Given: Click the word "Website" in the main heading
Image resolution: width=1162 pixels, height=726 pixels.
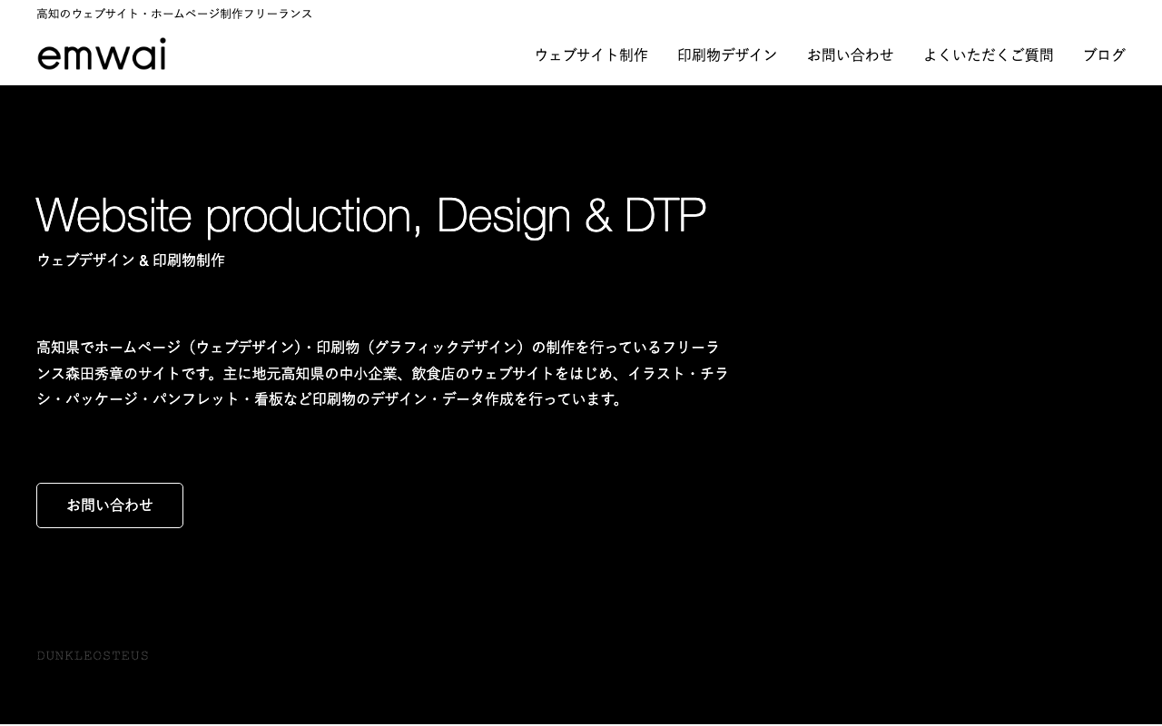Looking at the screenshot, I should [x=114, y=215].
